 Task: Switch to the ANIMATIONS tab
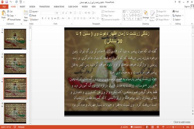click(x=59, y=7)
